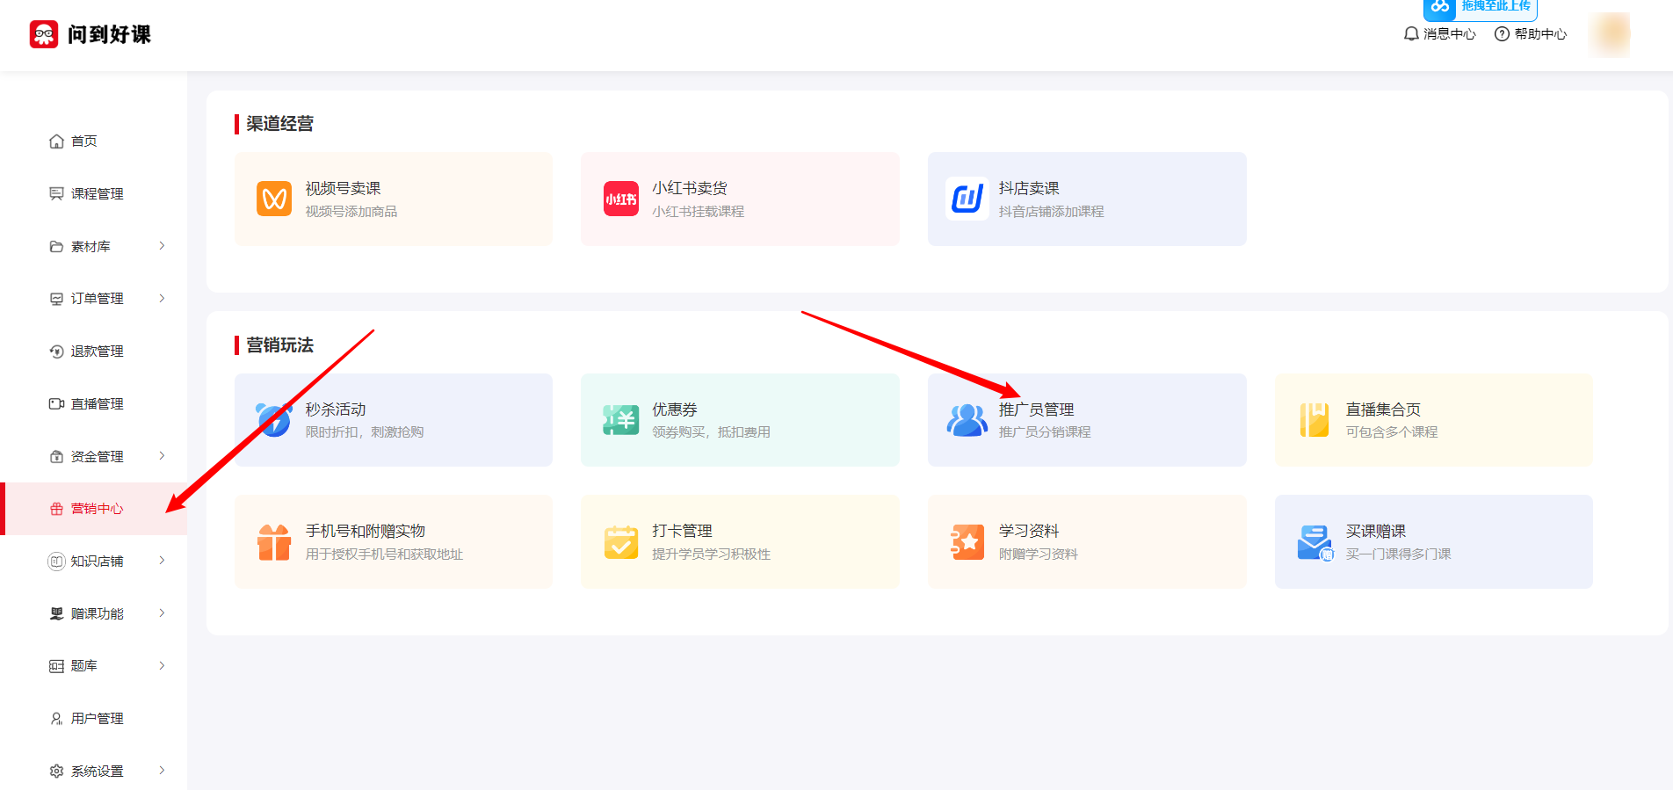This screenshot has width=1673, height=790.
Task: Click the 首页 home icon in sidebar
Action: click(x=56, y=141)
